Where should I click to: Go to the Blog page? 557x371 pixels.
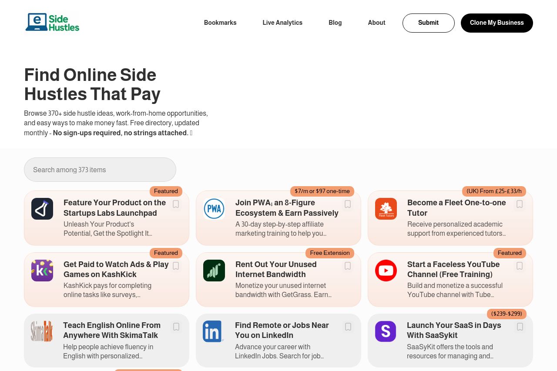coord(335,23)
